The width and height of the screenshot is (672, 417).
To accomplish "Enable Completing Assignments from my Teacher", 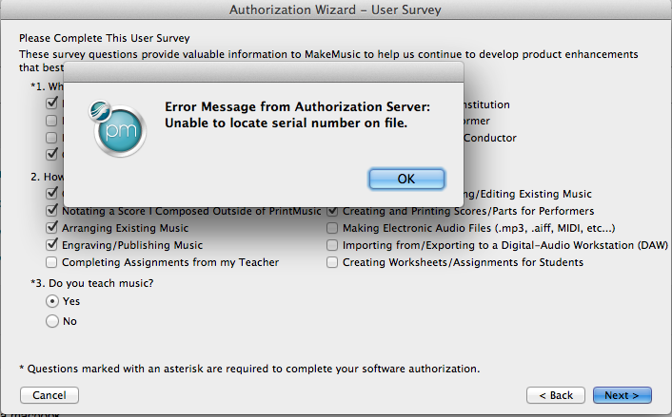I will click(x=52, y=262).
